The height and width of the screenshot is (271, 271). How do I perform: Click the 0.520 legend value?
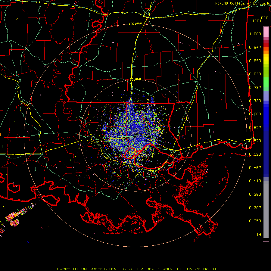pyautogui.click(x=255, y=154)
